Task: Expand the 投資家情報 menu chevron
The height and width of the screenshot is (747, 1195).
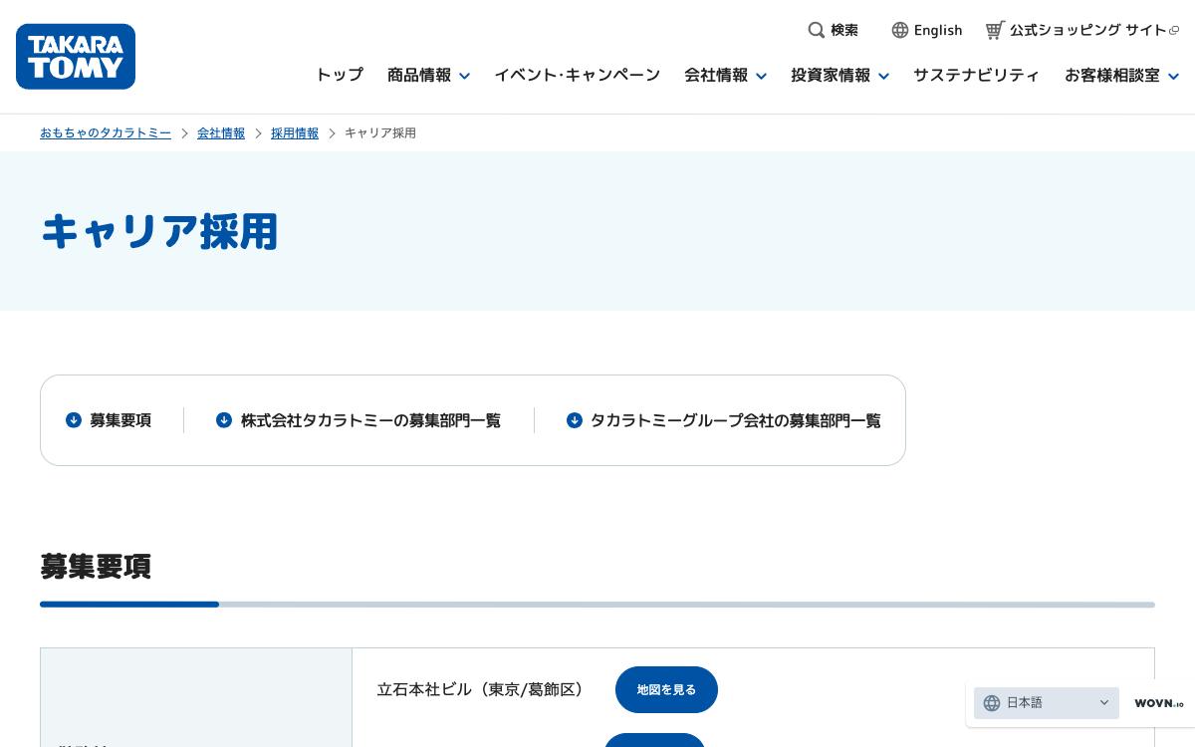Action: pyautogui.click(x=883, y=76)
